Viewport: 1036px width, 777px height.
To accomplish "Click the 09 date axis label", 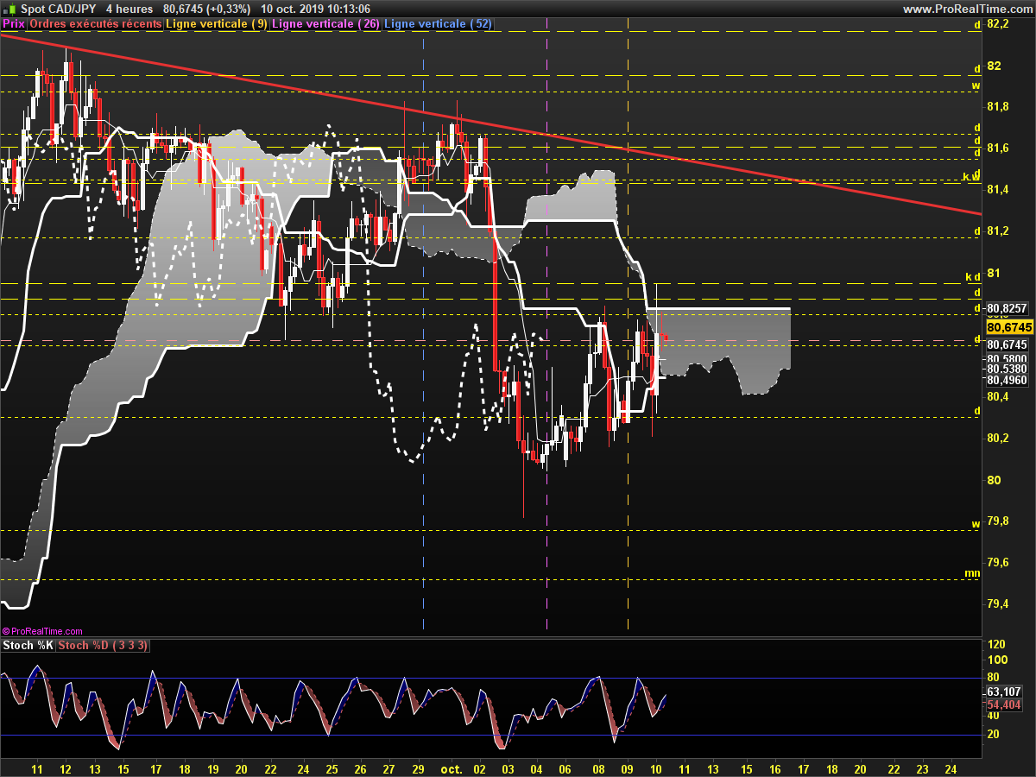I will tap(628, 768).
